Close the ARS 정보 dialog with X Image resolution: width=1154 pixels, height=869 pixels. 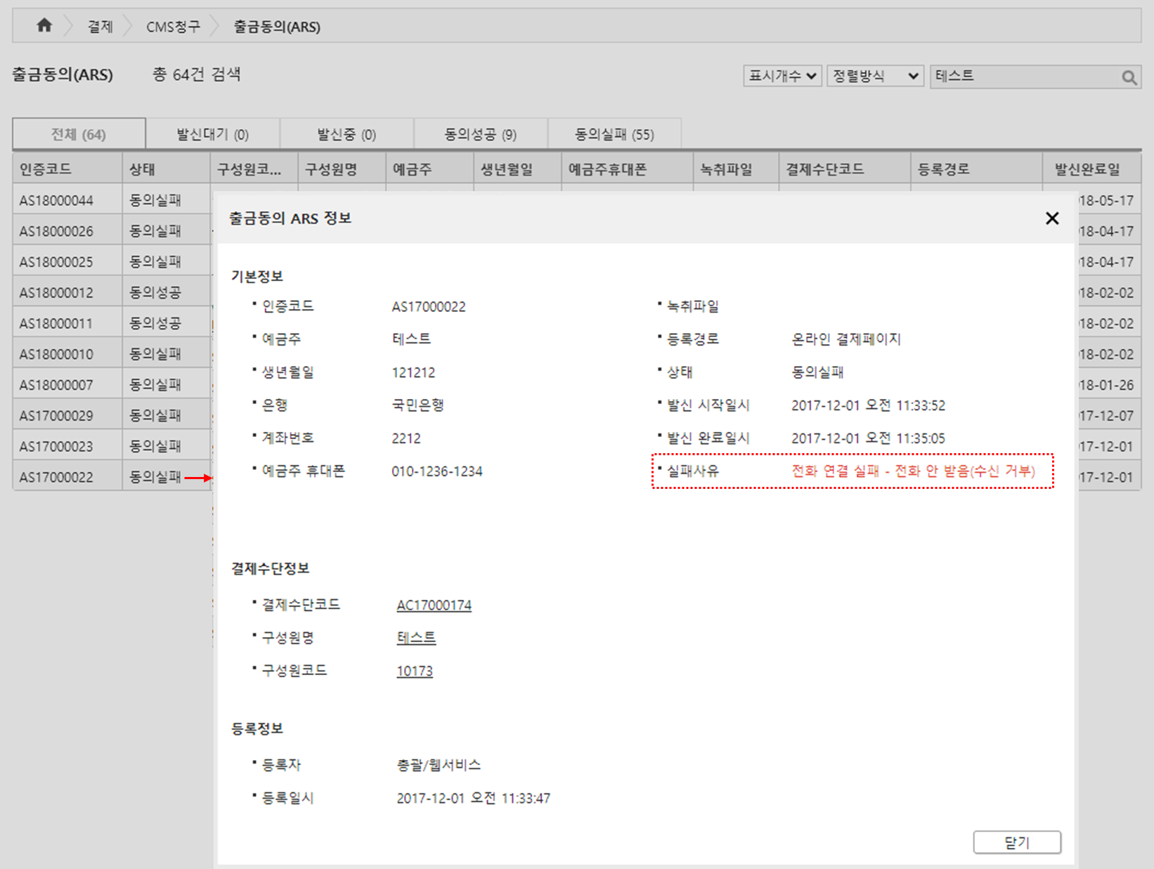(x=1052, y=218)
